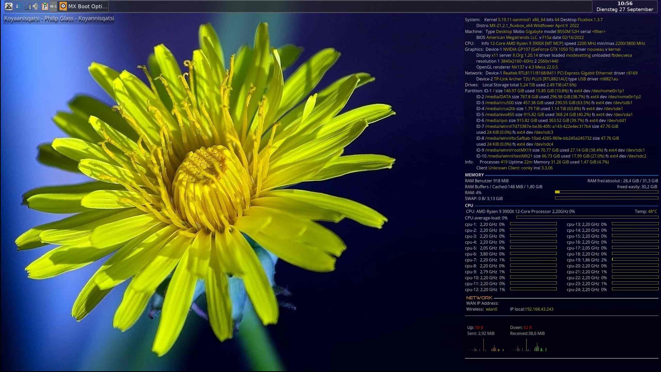Click the blue swirl tray icon
The height and width of the screenshot is (372, 661).
click(18, 6)
